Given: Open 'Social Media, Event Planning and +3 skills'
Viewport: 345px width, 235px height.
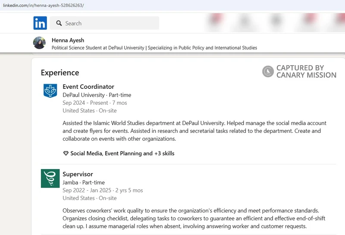Looking at the screenshot, I should [x=122, y=154].
